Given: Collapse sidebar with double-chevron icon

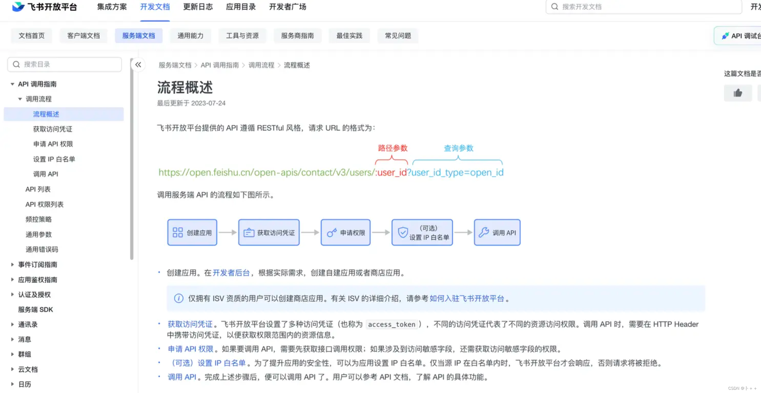Looking at the screenshot, I should point(138,65).
